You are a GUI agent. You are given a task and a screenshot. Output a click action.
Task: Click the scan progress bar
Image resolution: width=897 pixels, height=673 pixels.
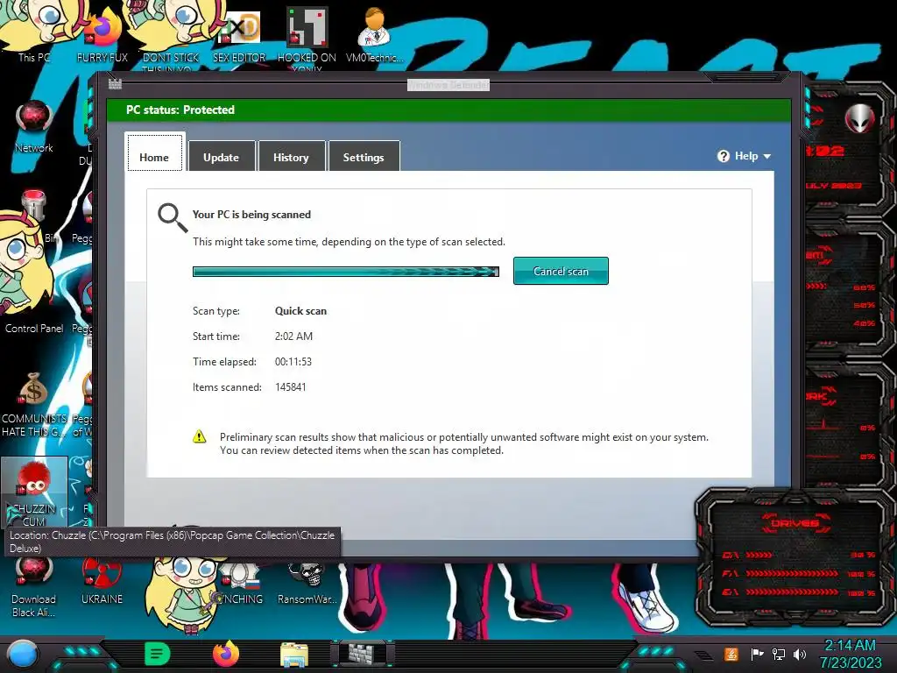pyautogui.click(x=345, y=272)
